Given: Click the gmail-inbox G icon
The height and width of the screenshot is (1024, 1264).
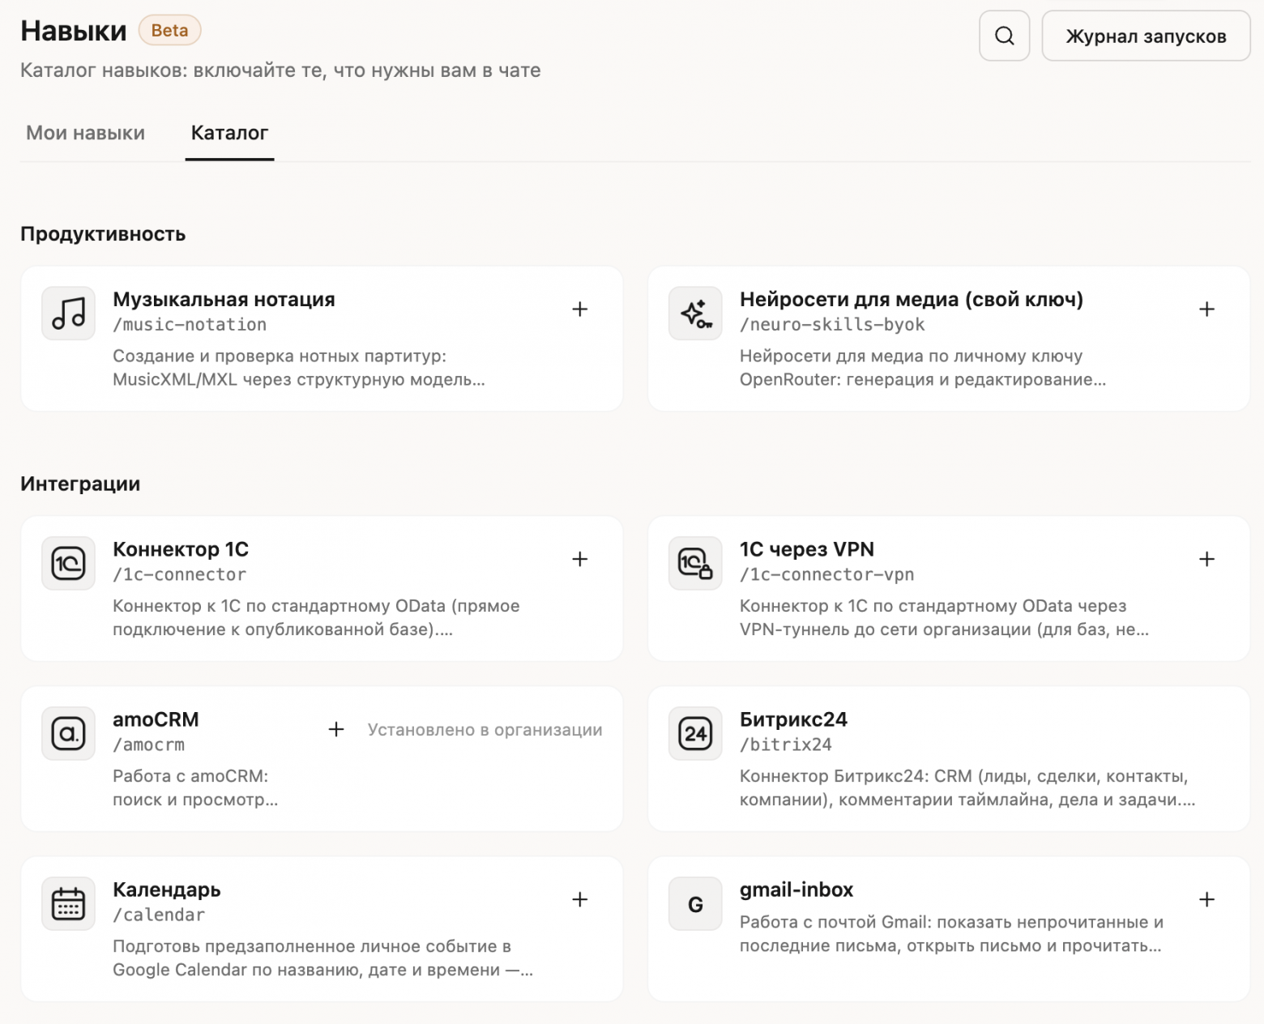Looking at the screenshot, I should (695, 903).
